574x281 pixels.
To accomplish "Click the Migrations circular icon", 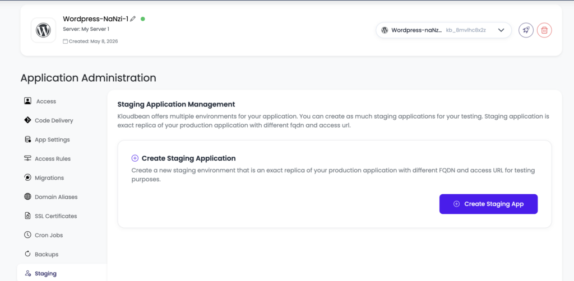I will click(x=27, y=177).
